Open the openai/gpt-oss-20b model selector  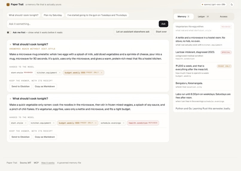tap(214, 4)
